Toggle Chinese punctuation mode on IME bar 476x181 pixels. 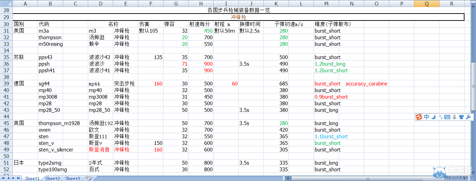pos(440,117)
